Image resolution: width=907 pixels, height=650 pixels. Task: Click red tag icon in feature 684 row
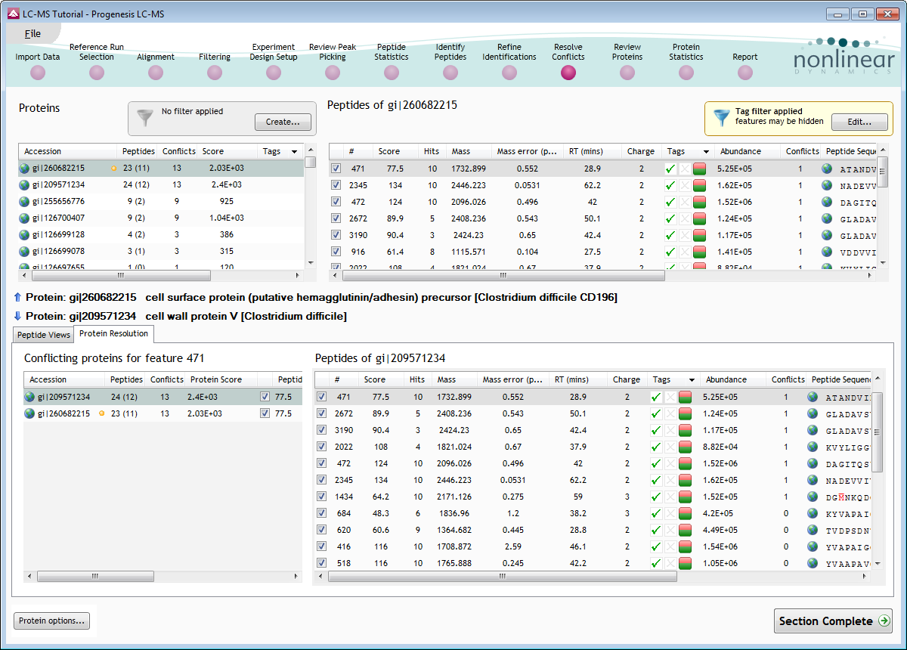click(x=686, y=513)
